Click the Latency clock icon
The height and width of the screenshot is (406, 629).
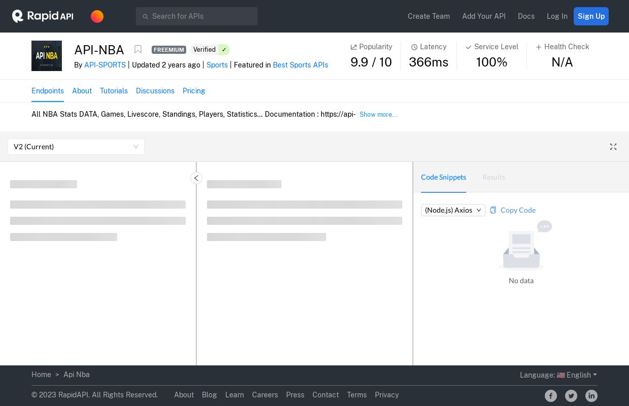coord(414,47)
